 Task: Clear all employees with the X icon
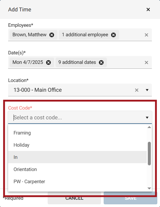click(x=146, y=35)
